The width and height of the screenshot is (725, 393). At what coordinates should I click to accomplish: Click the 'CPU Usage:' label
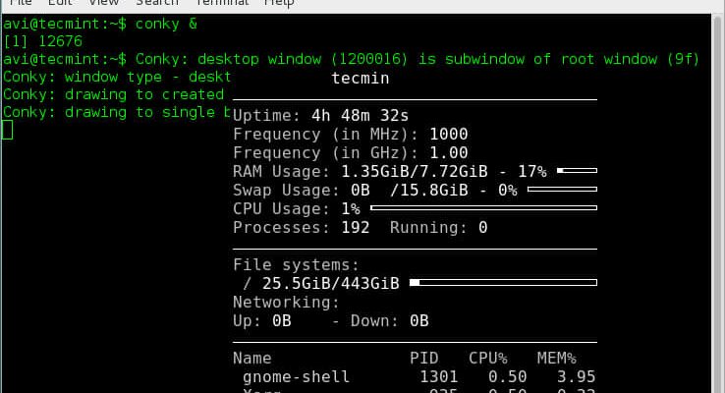281,209
